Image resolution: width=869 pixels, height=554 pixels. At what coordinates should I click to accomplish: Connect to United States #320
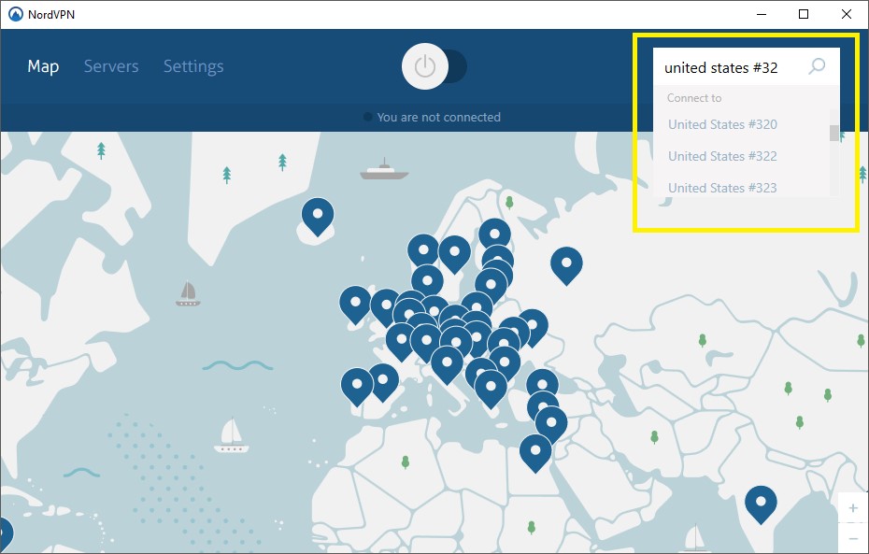pyautogui.click(x=722, y=124)
